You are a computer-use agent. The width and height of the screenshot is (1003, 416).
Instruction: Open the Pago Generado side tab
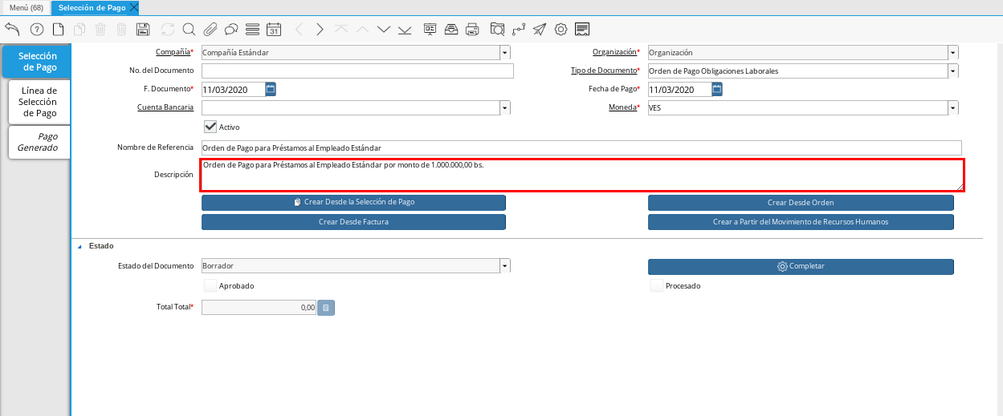coord(39,142)
